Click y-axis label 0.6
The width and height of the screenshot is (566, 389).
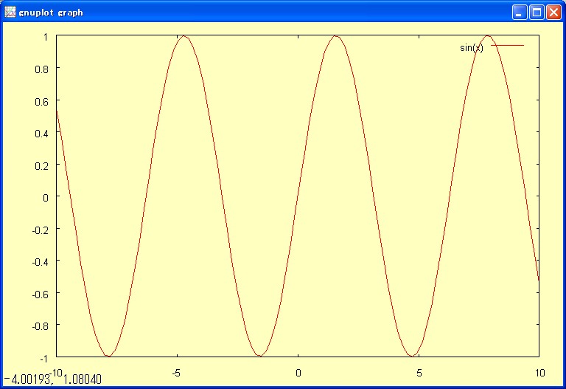[x=41, y=102]
